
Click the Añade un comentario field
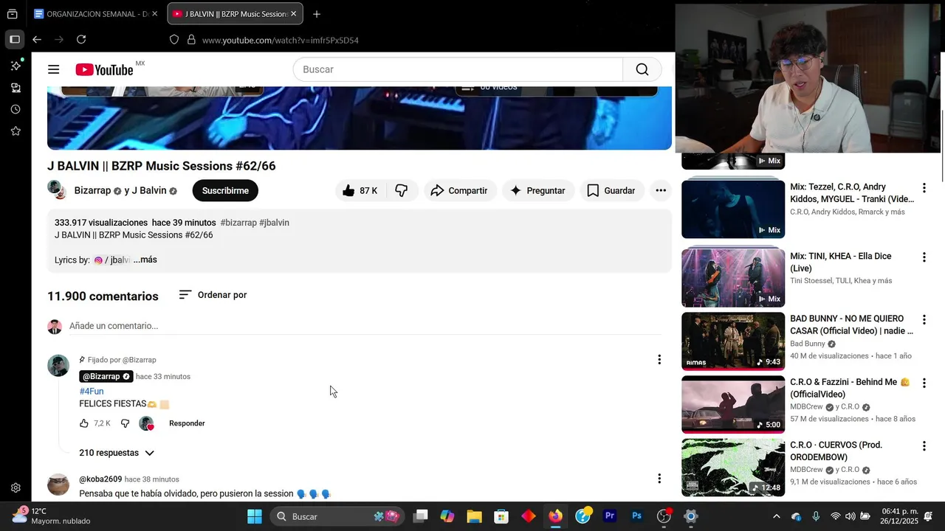(365, 326)
